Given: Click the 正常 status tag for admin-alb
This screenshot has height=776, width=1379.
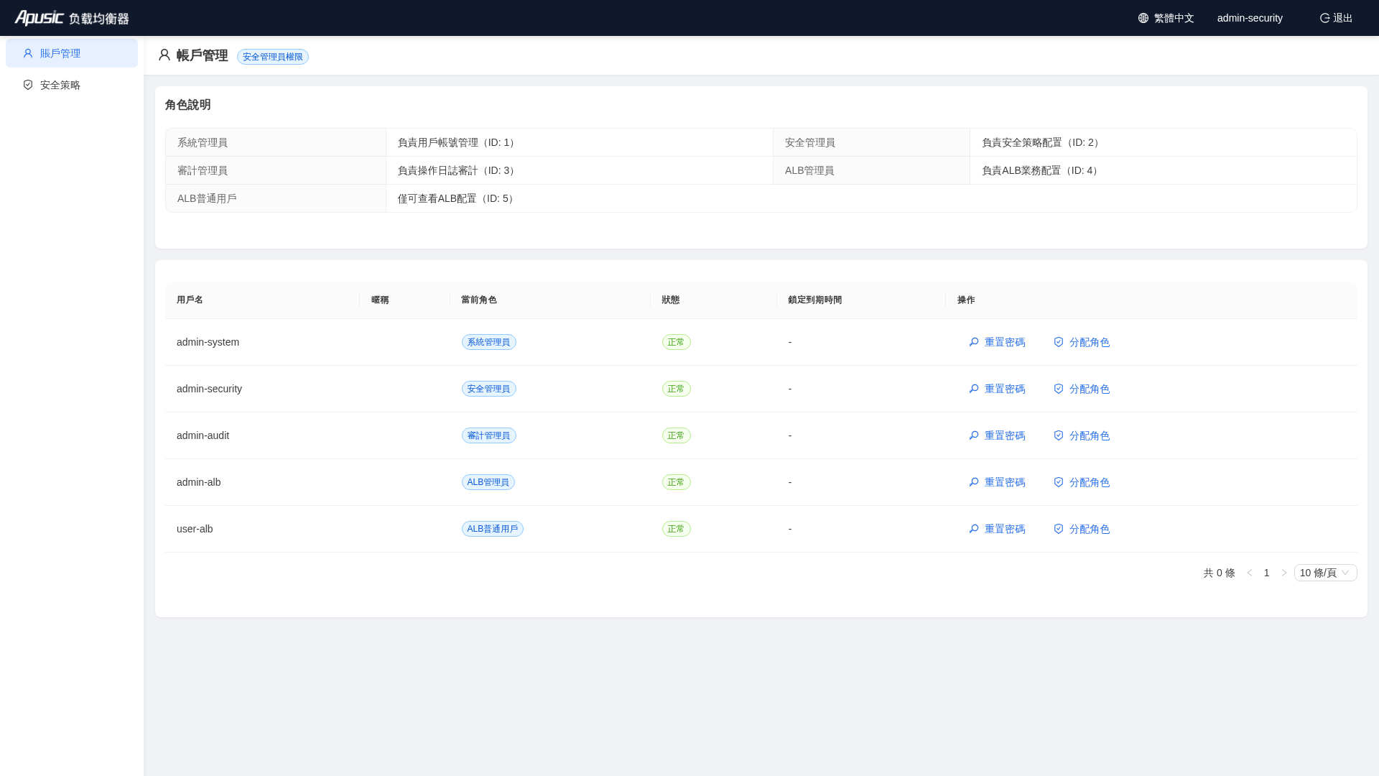Looking at the screenshot, I should [x=677, y=482].
